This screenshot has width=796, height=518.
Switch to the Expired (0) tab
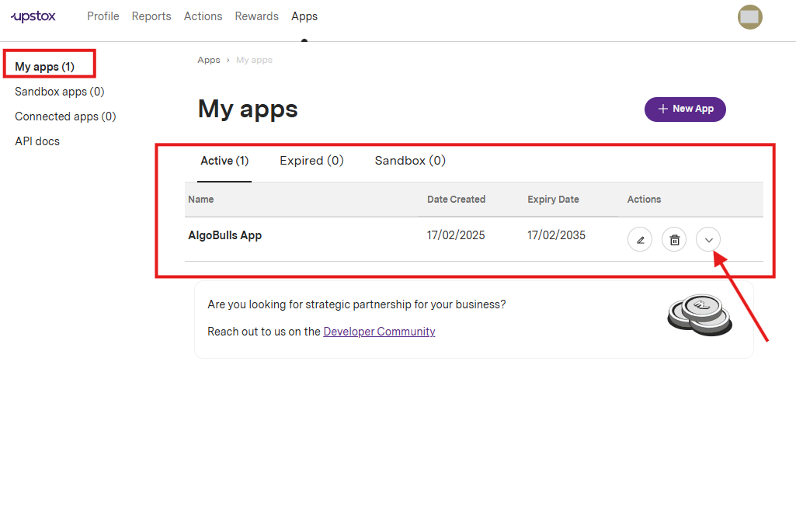click(311, 161)
